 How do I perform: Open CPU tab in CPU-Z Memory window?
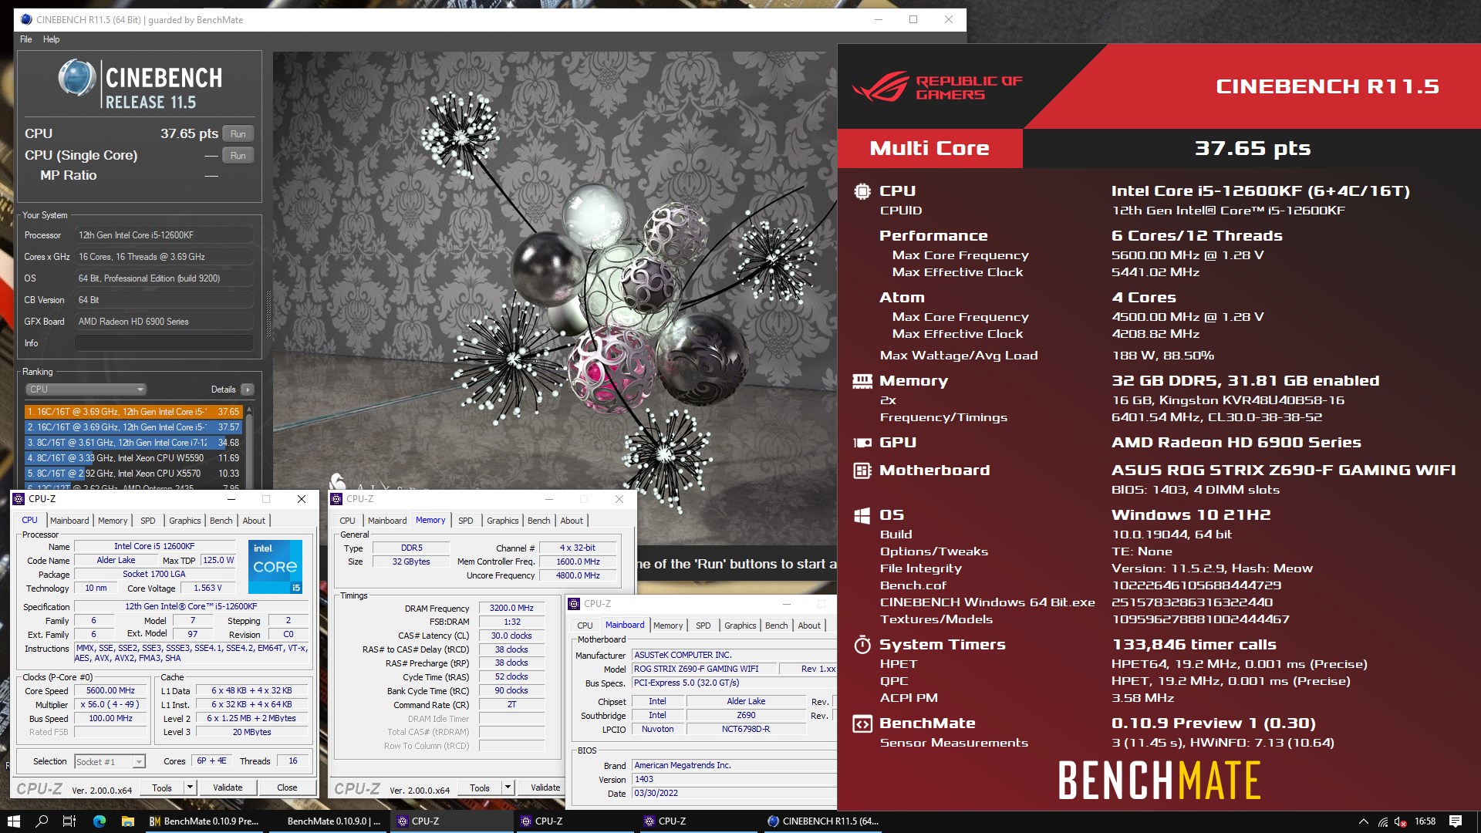pos(348,521)
